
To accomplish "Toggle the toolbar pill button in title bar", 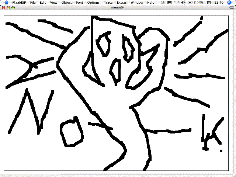I will pos(232,7).
